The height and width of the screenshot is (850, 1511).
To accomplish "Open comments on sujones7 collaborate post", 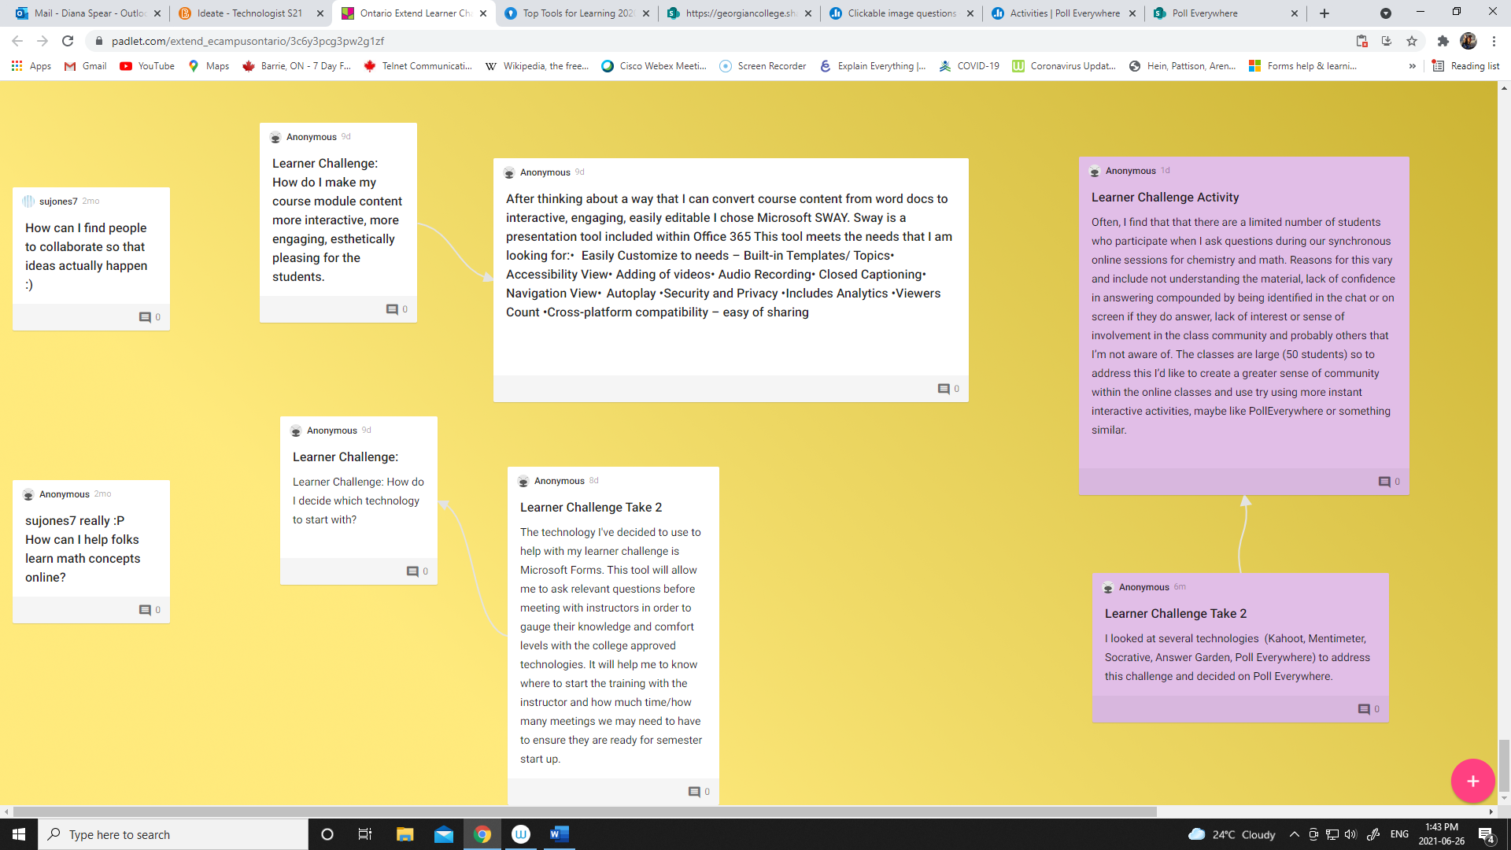I will 150,317.
